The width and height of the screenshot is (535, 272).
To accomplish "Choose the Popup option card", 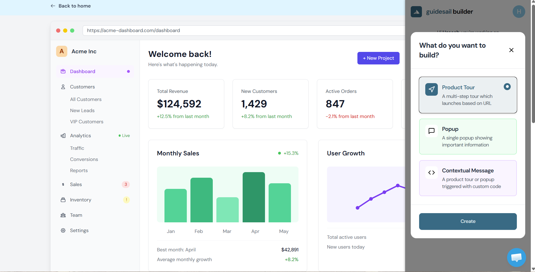I will [468, 137].
